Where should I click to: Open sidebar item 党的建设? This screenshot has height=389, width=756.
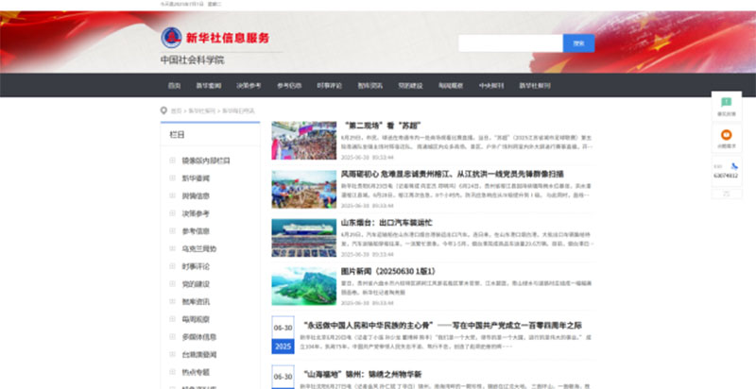pos(196,284)
